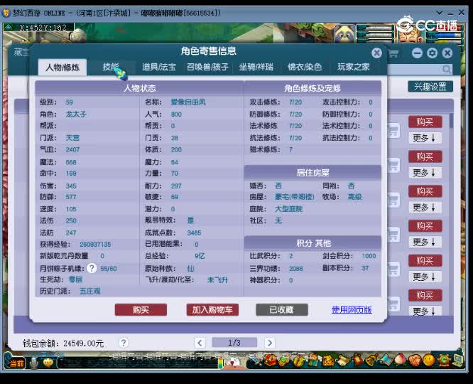This screenshot has width=473, height=384.
Task: Click the search magnifier icon in 藏宝阁
Action: (447, 70)
